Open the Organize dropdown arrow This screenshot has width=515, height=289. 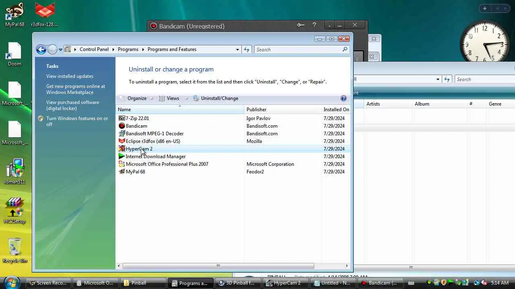[x=151, y=98]
